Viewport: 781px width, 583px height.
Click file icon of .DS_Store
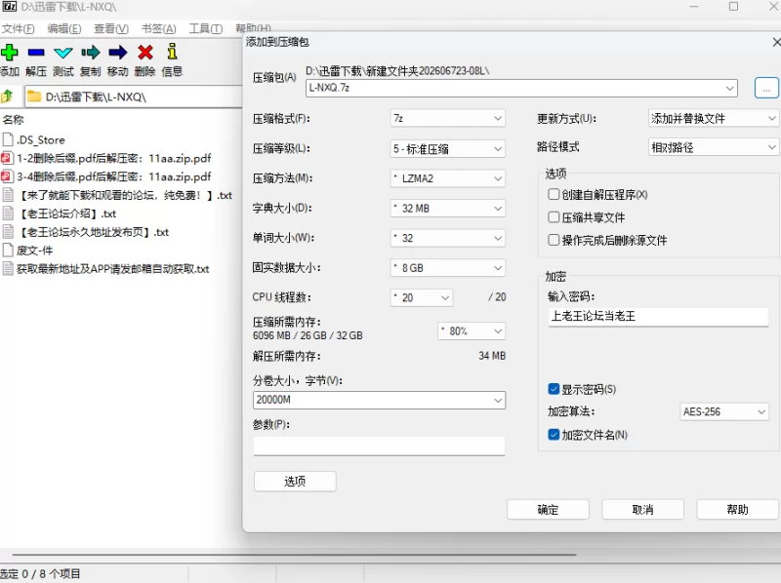pos(8,139)
